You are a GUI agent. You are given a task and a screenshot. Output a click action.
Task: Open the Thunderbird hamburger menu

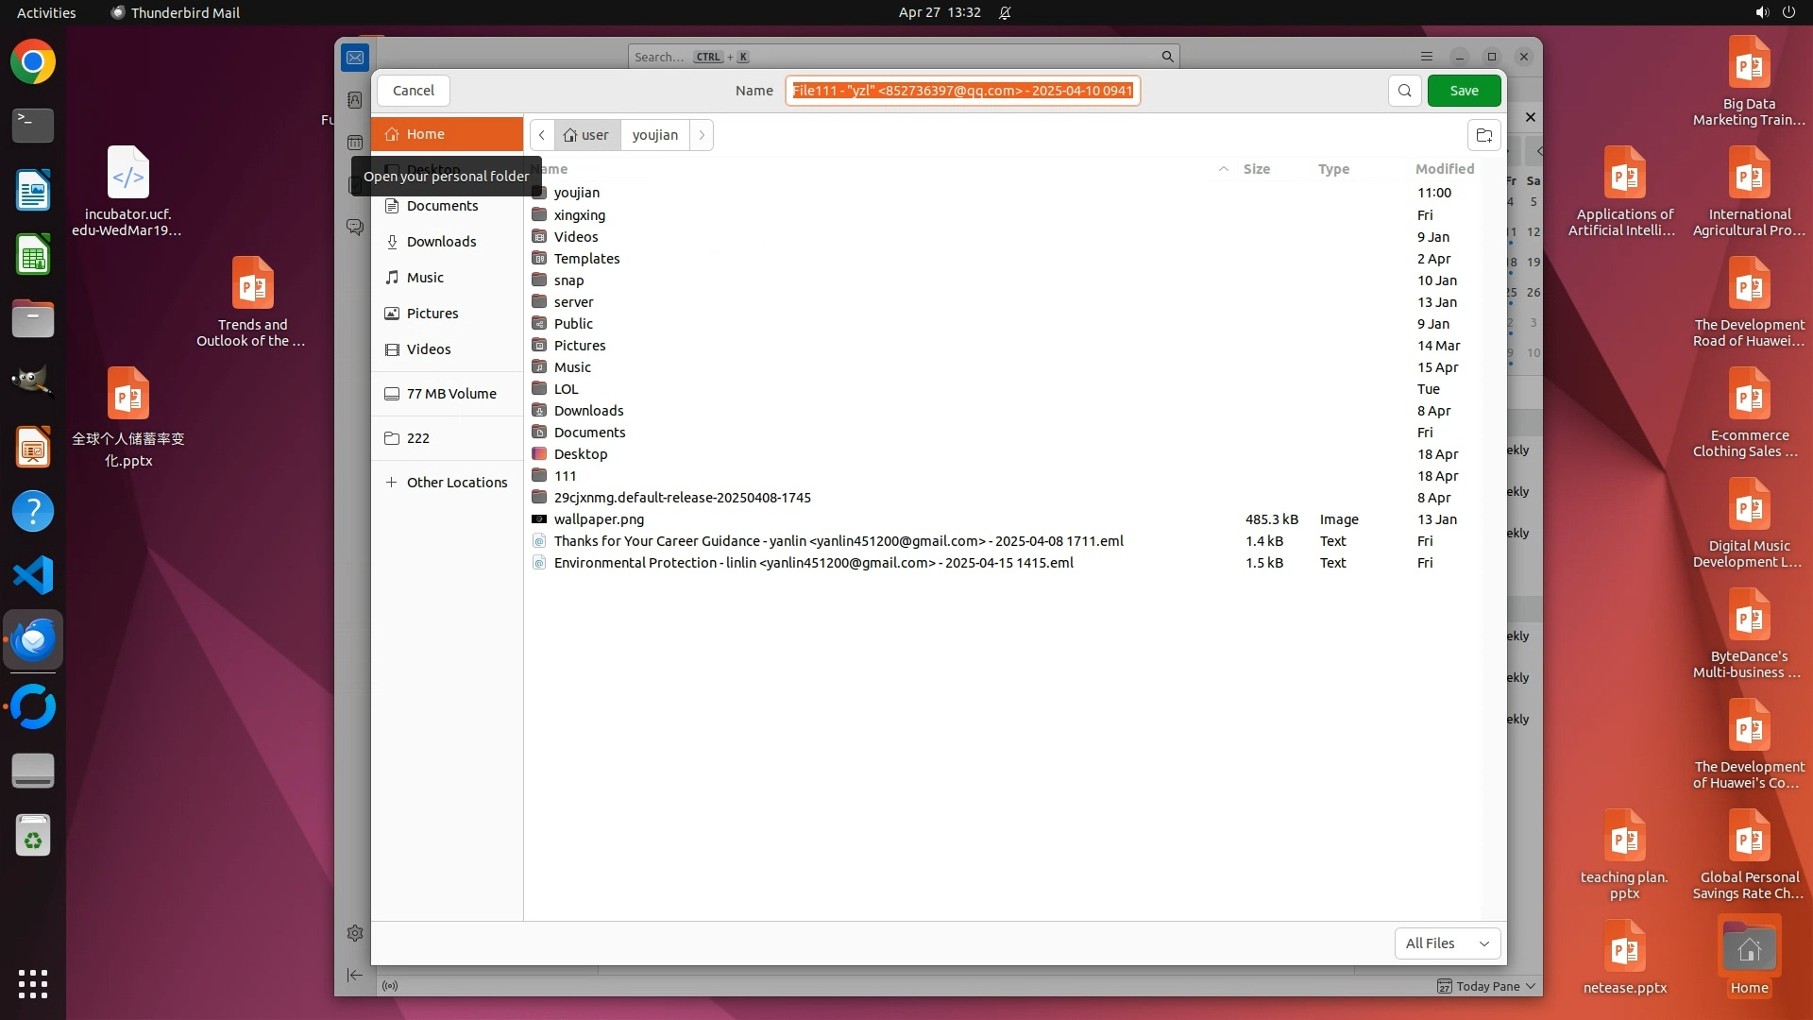(x=1427, y=57)
